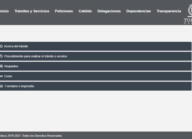Select the Cabildo menu item

pyautogui.click(x=85, y=11)
